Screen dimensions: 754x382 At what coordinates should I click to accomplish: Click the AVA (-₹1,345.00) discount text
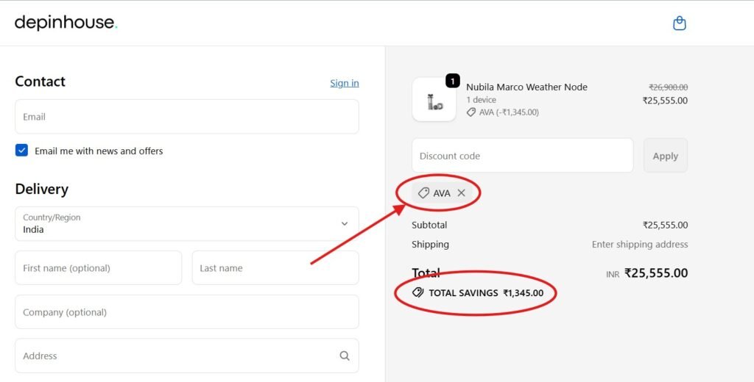tap(509, 112)
